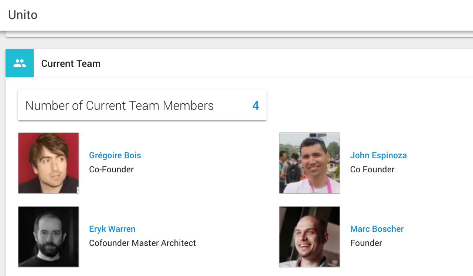This screenshot has width=473, height=276.
Task: Click the team member count 4
Action: pos(256,106)
